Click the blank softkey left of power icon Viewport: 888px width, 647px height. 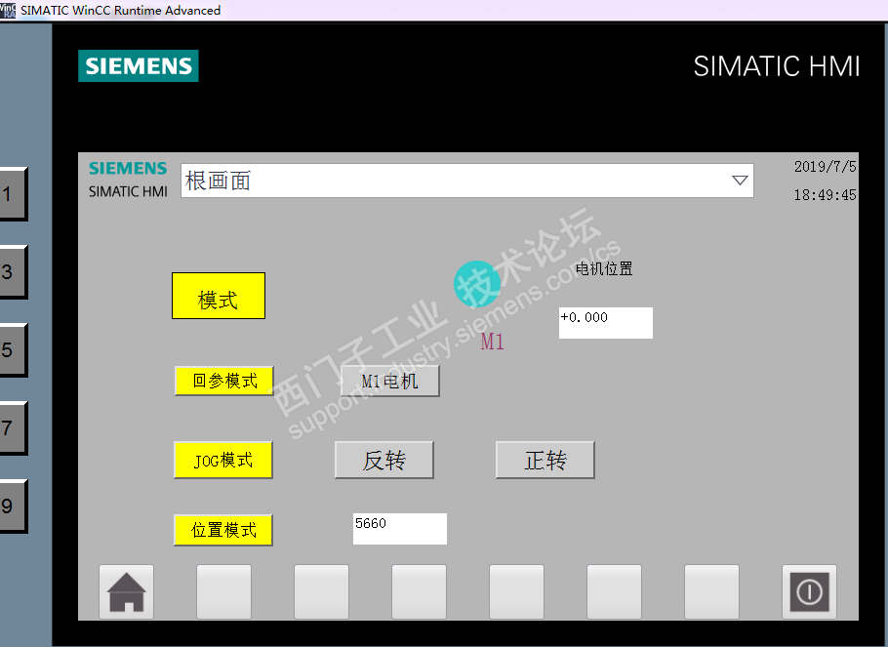pos(711,591)
